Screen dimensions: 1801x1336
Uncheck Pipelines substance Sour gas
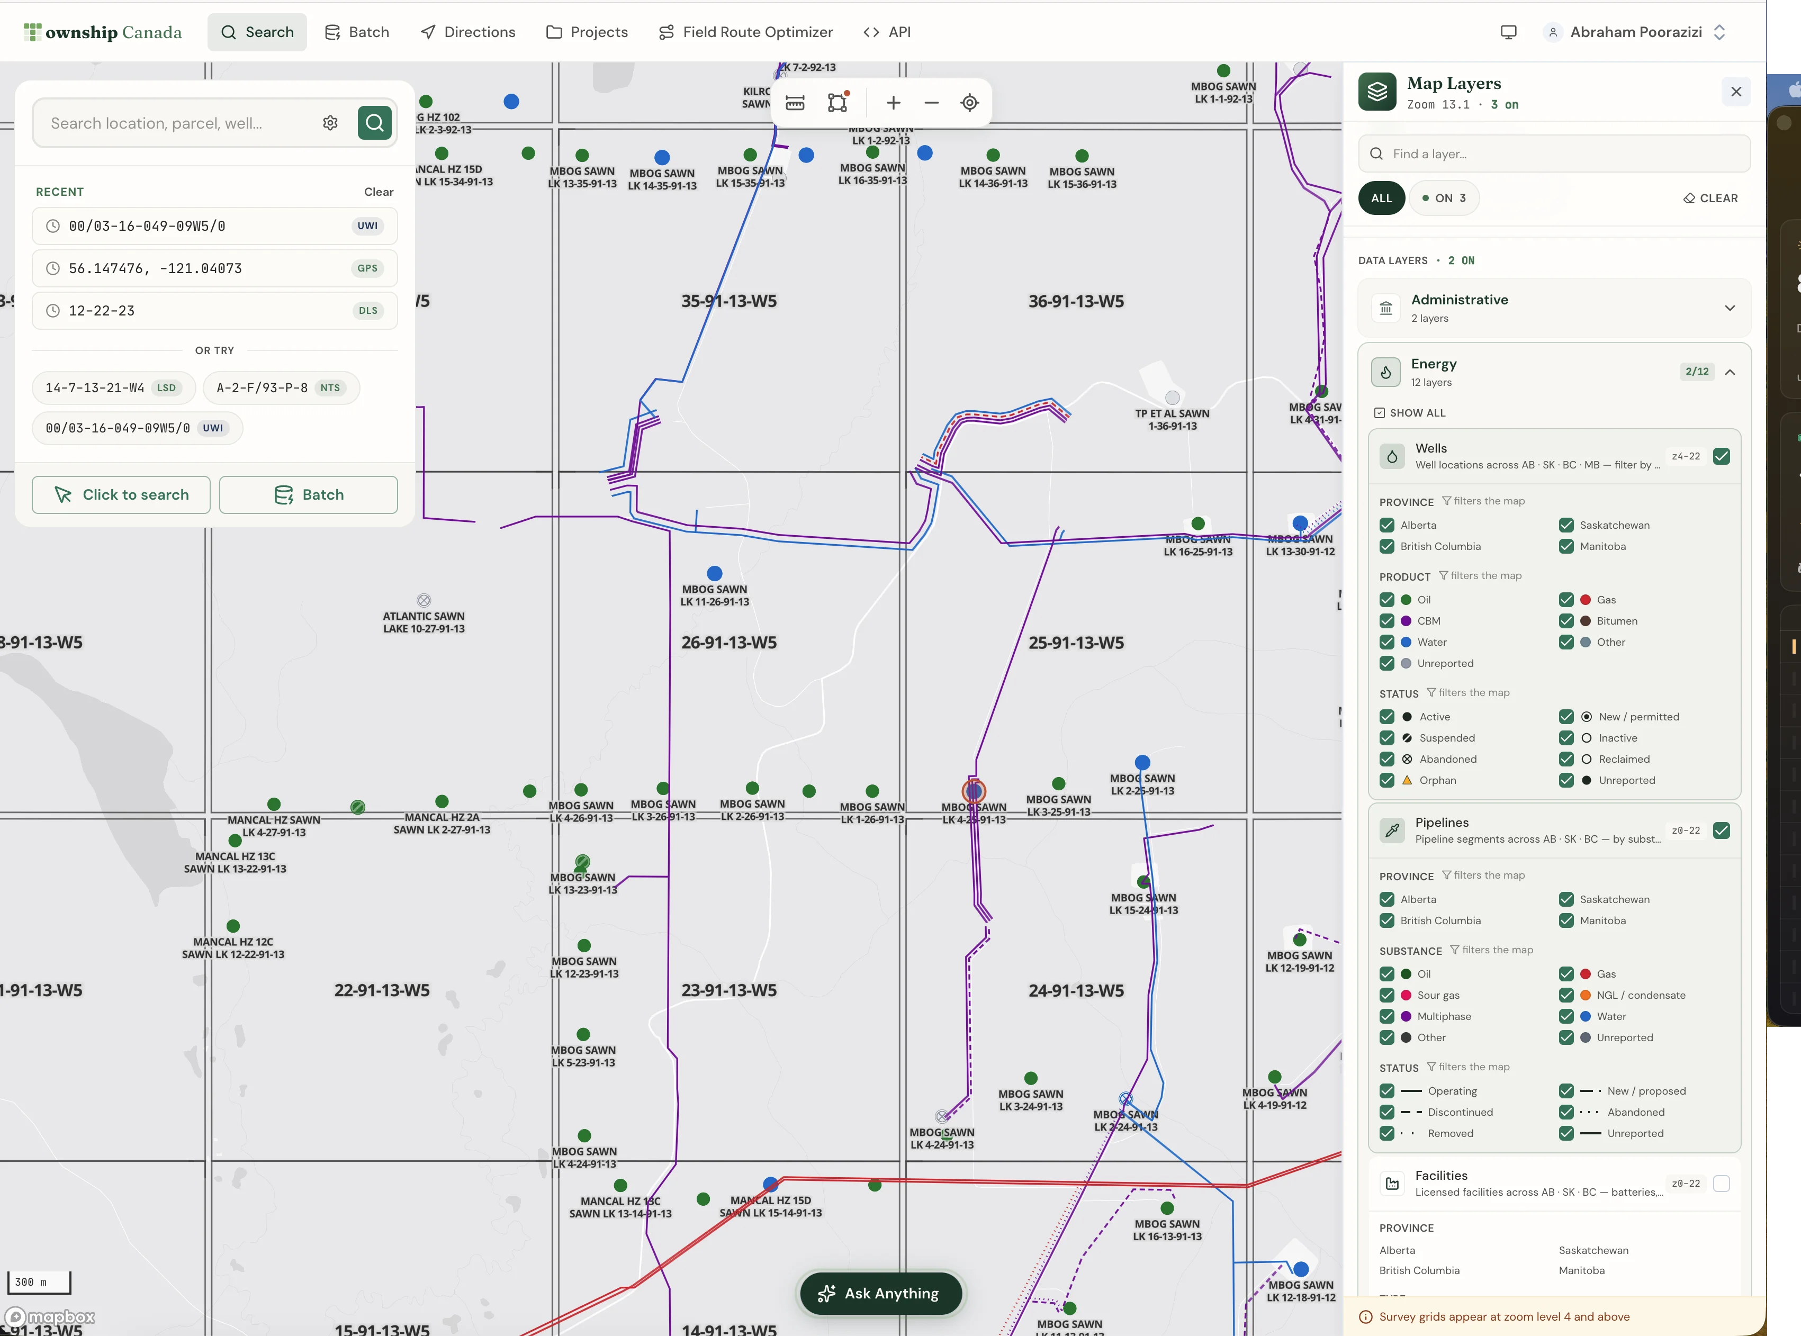[1387, 996]
